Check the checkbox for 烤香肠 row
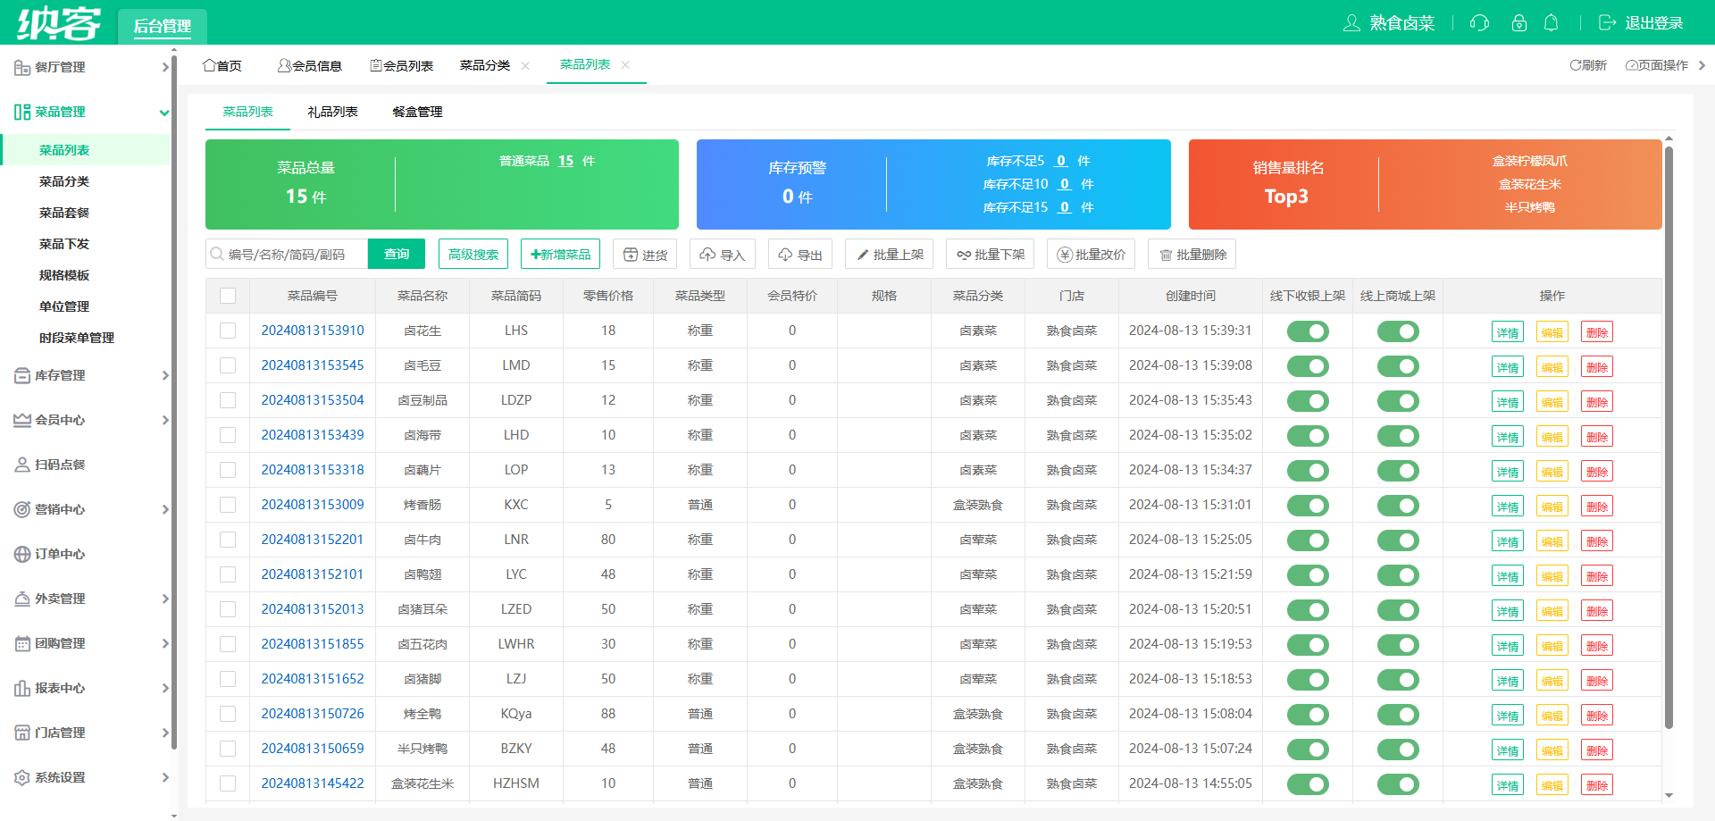The width and height of the screenshot is (1715, 821). pos(228,505)
